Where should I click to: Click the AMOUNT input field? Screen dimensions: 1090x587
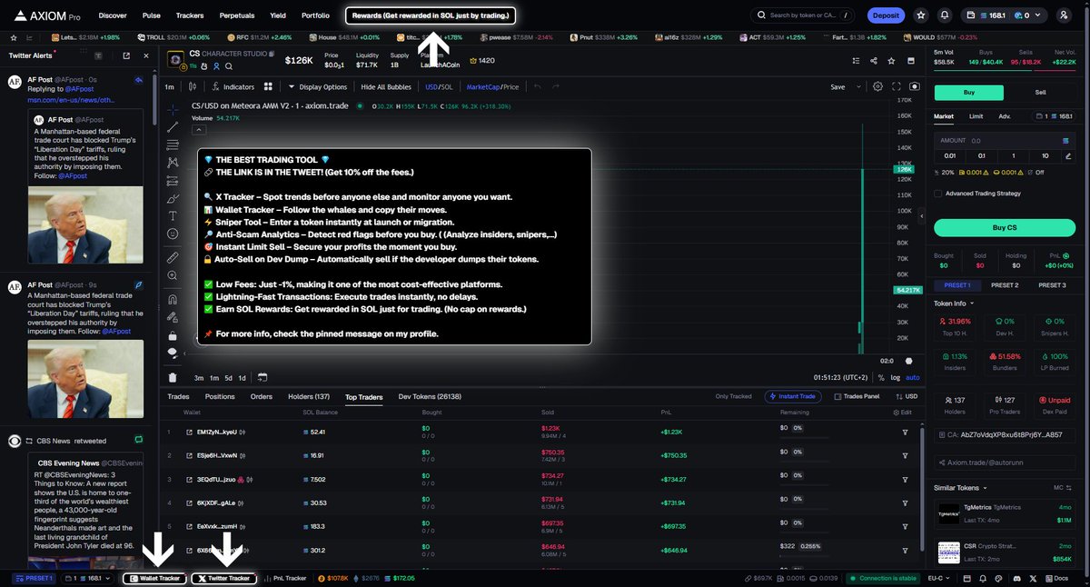(1005, 141)
